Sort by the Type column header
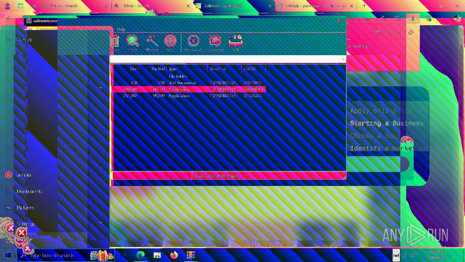The width and height of the screenshot is (465, 262). pos(187,69)
